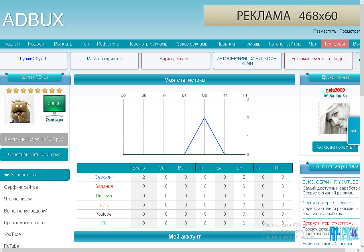This screenshot has width=364, height=252.
Task: Open the YouTube sidebar link
Action: 12,234
